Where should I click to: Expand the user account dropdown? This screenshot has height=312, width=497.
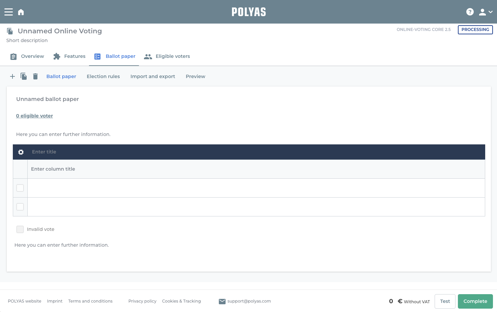point(486,12)
